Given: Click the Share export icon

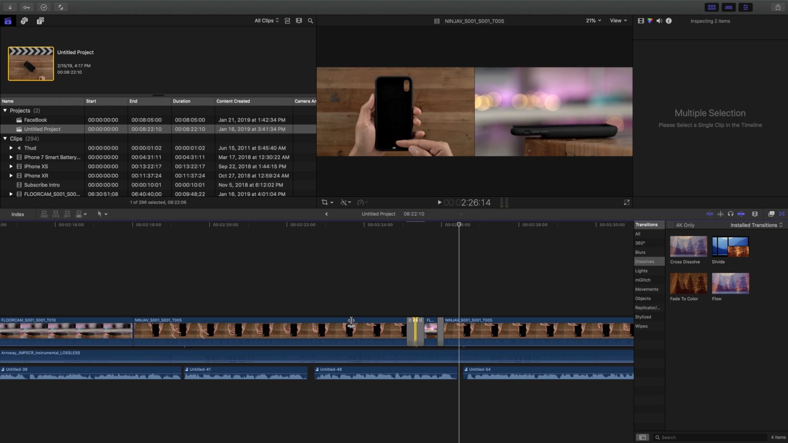Looking at the screenshot, I should click(778, 7).
